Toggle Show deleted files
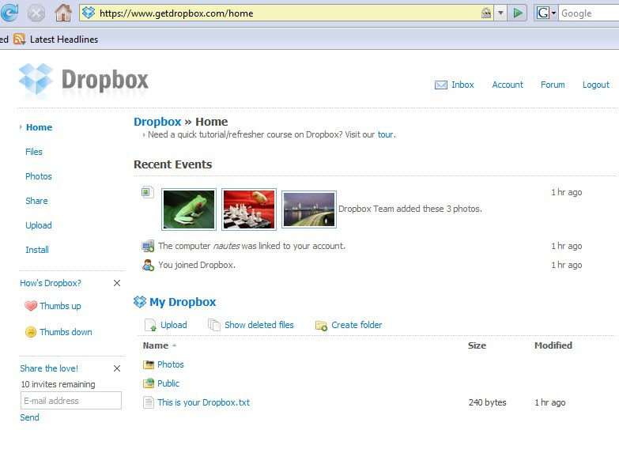The width and height of the screenshot is (619, 449). point(259,325)
